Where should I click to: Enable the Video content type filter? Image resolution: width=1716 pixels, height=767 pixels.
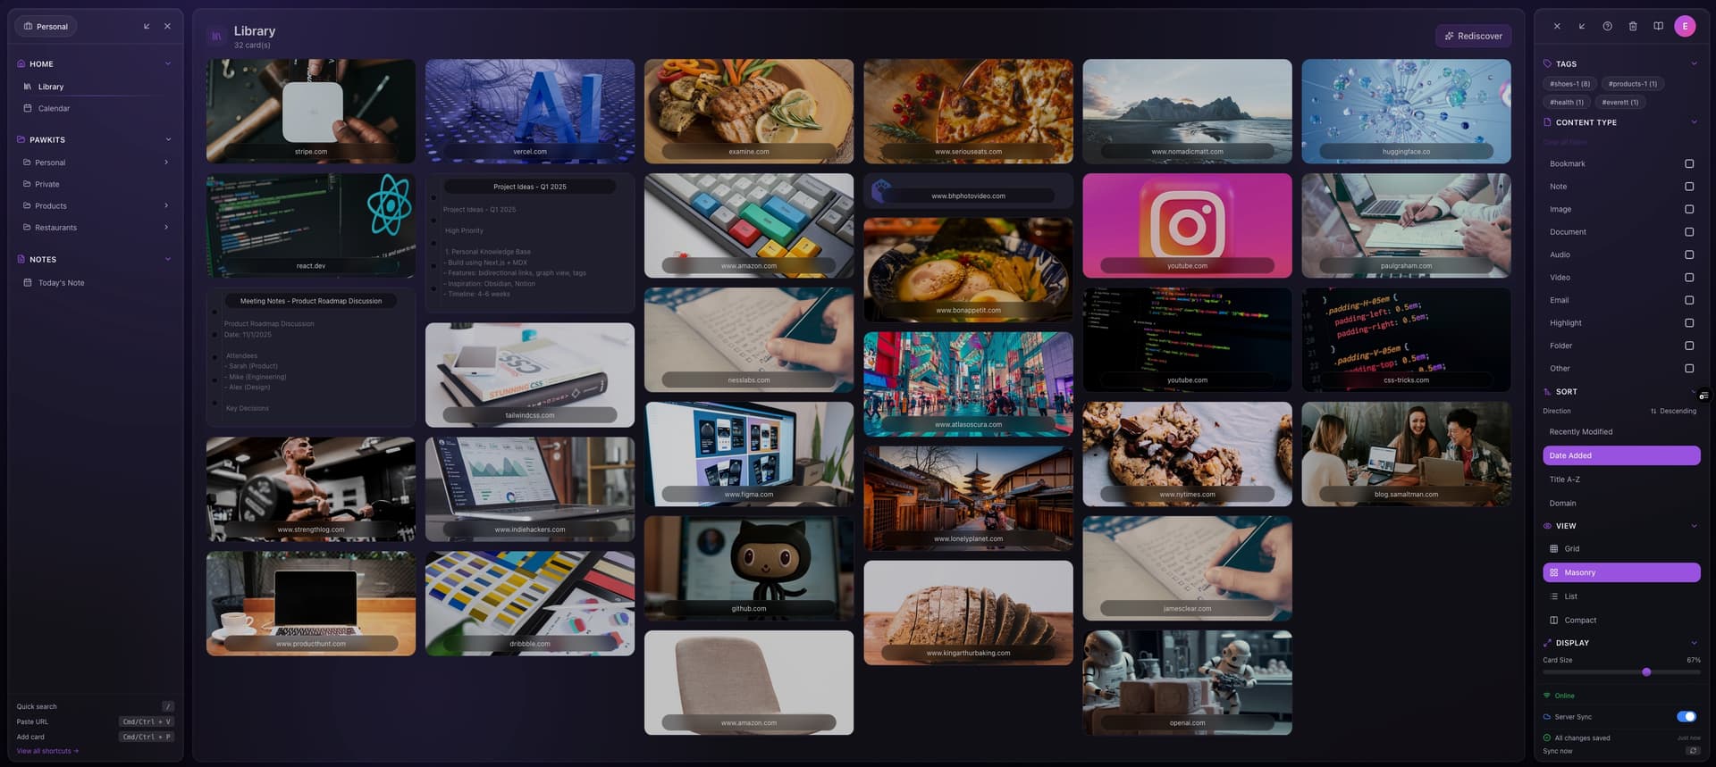point(1688,278)
